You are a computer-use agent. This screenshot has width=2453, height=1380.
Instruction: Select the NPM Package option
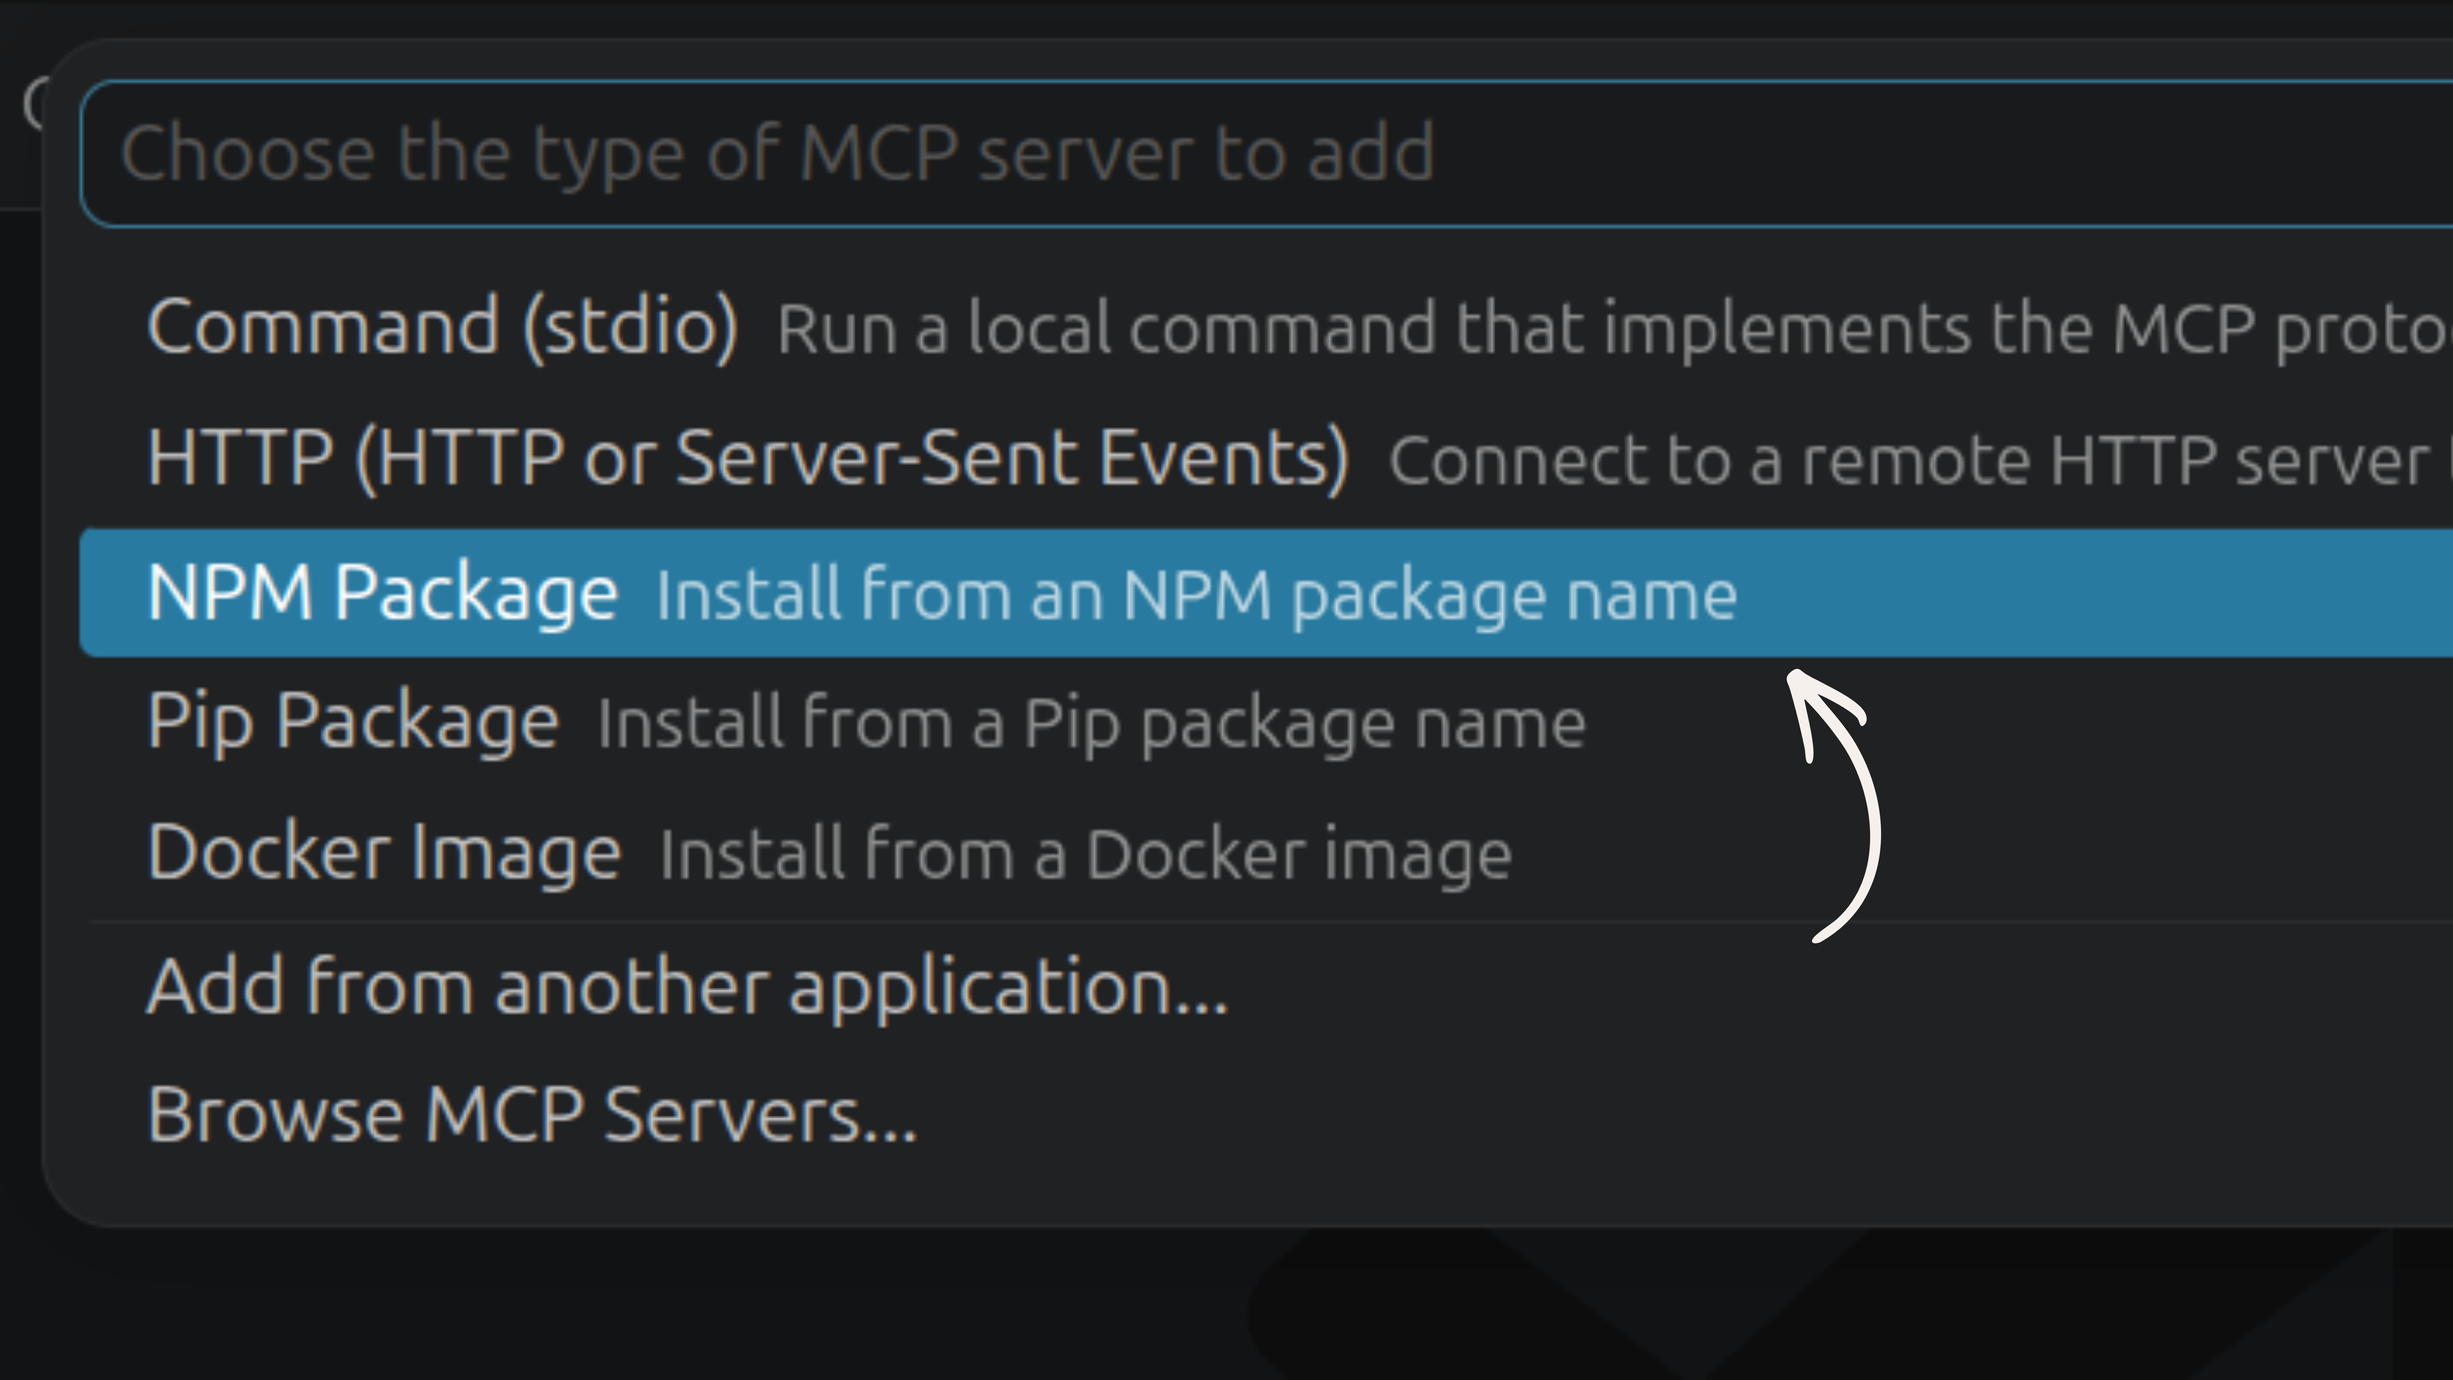click(1267, 592)
